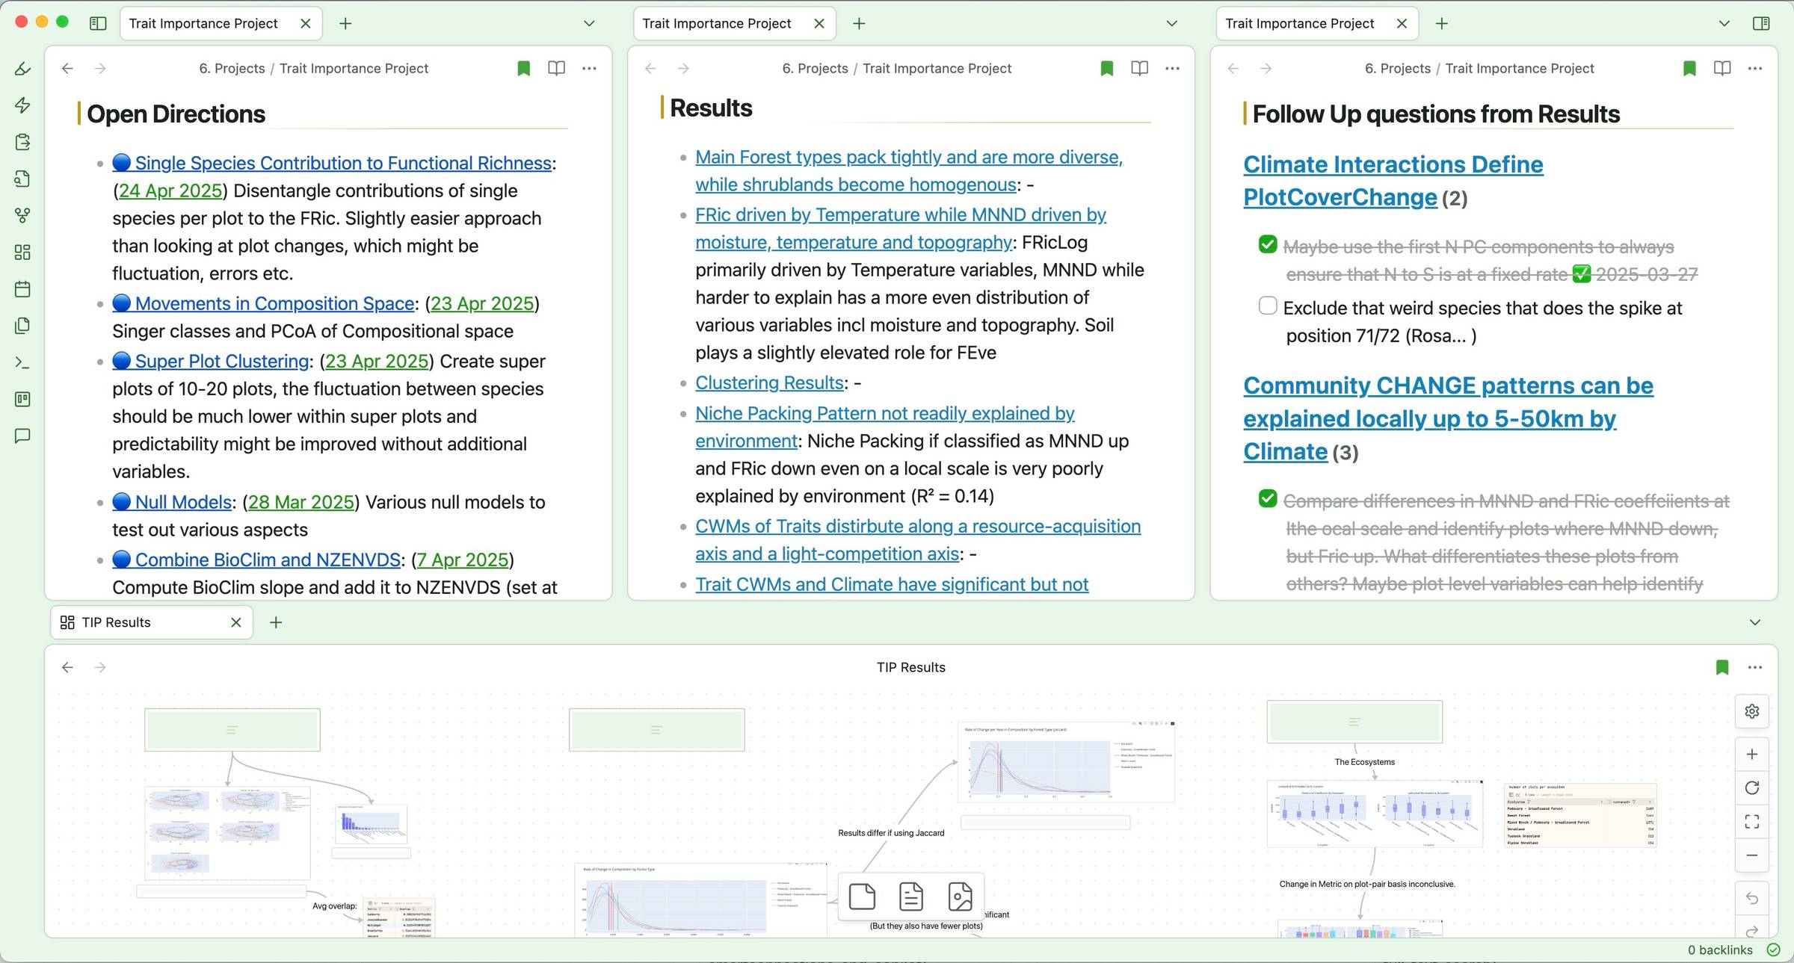
Task: Open more options in Open Directions pane
Action: 589,68
